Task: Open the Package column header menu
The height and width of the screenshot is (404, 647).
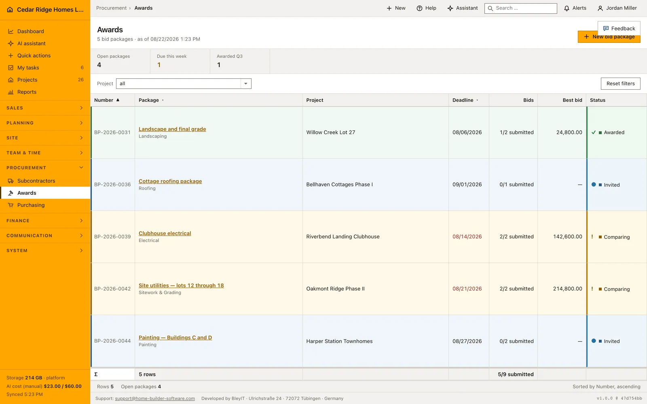Action: 163,100
